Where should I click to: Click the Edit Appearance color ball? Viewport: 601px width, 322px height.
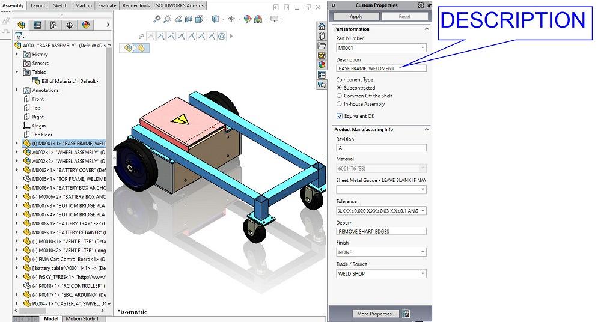coord(248,19)
